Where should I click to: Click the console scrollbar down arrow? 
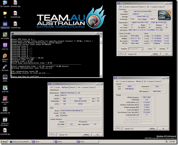pyautogui.click(x=101, y=76)
